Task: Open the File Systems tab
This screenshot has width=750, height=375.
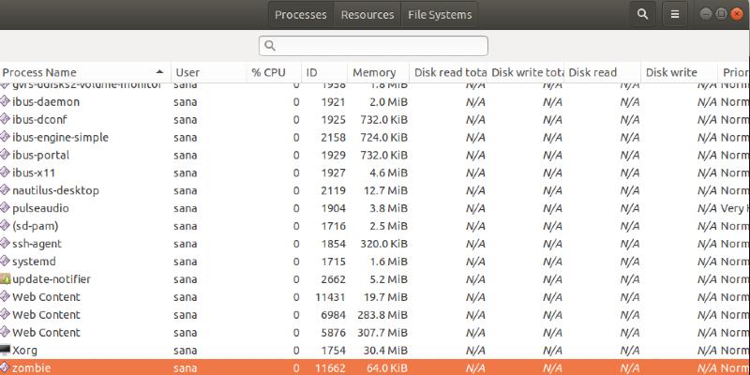Action: click(x=440, y=15)
